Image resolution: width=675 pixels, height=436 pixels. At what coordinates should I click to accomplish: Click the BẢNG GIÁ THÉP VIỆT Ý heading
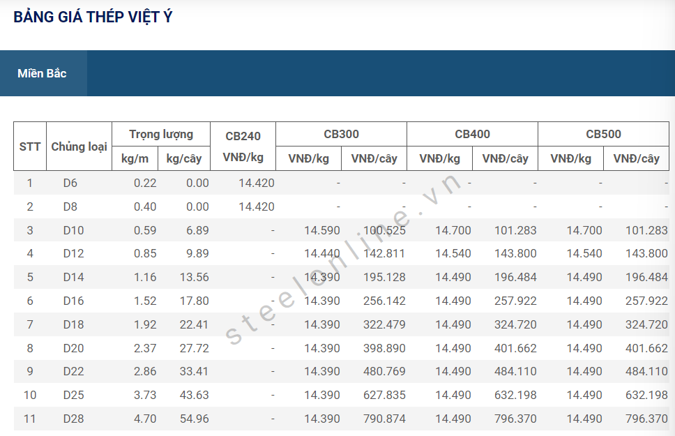93,17
